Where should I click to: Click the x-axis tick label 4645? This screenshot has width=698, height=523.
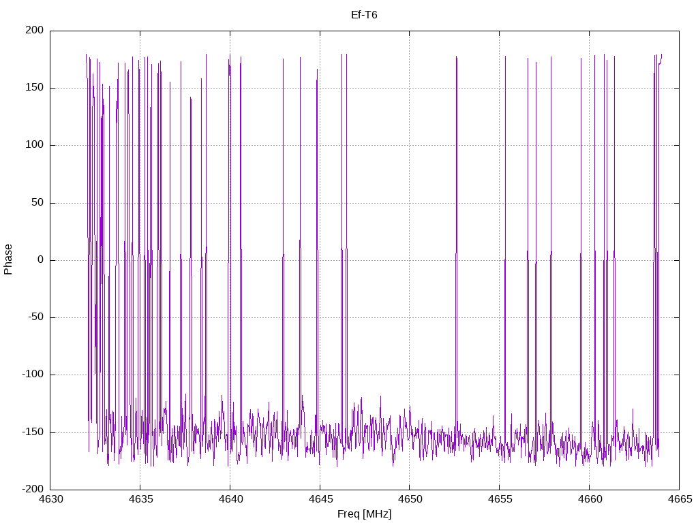[320, 499]
